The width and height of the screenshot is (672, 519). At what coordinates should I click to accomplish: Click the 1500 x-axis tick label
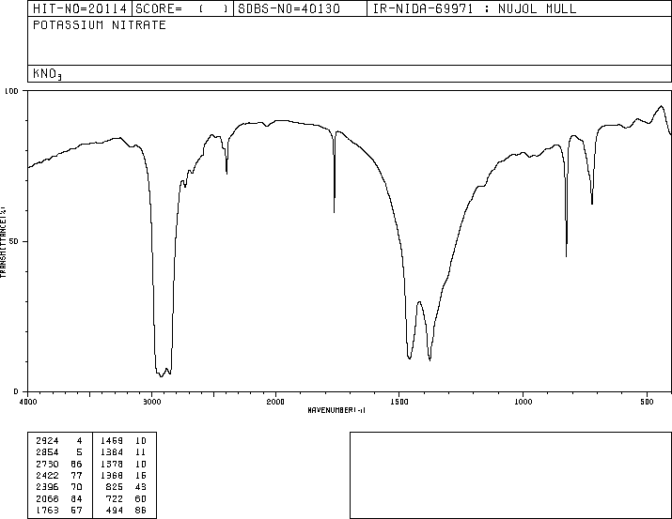(x=399, y=402)
